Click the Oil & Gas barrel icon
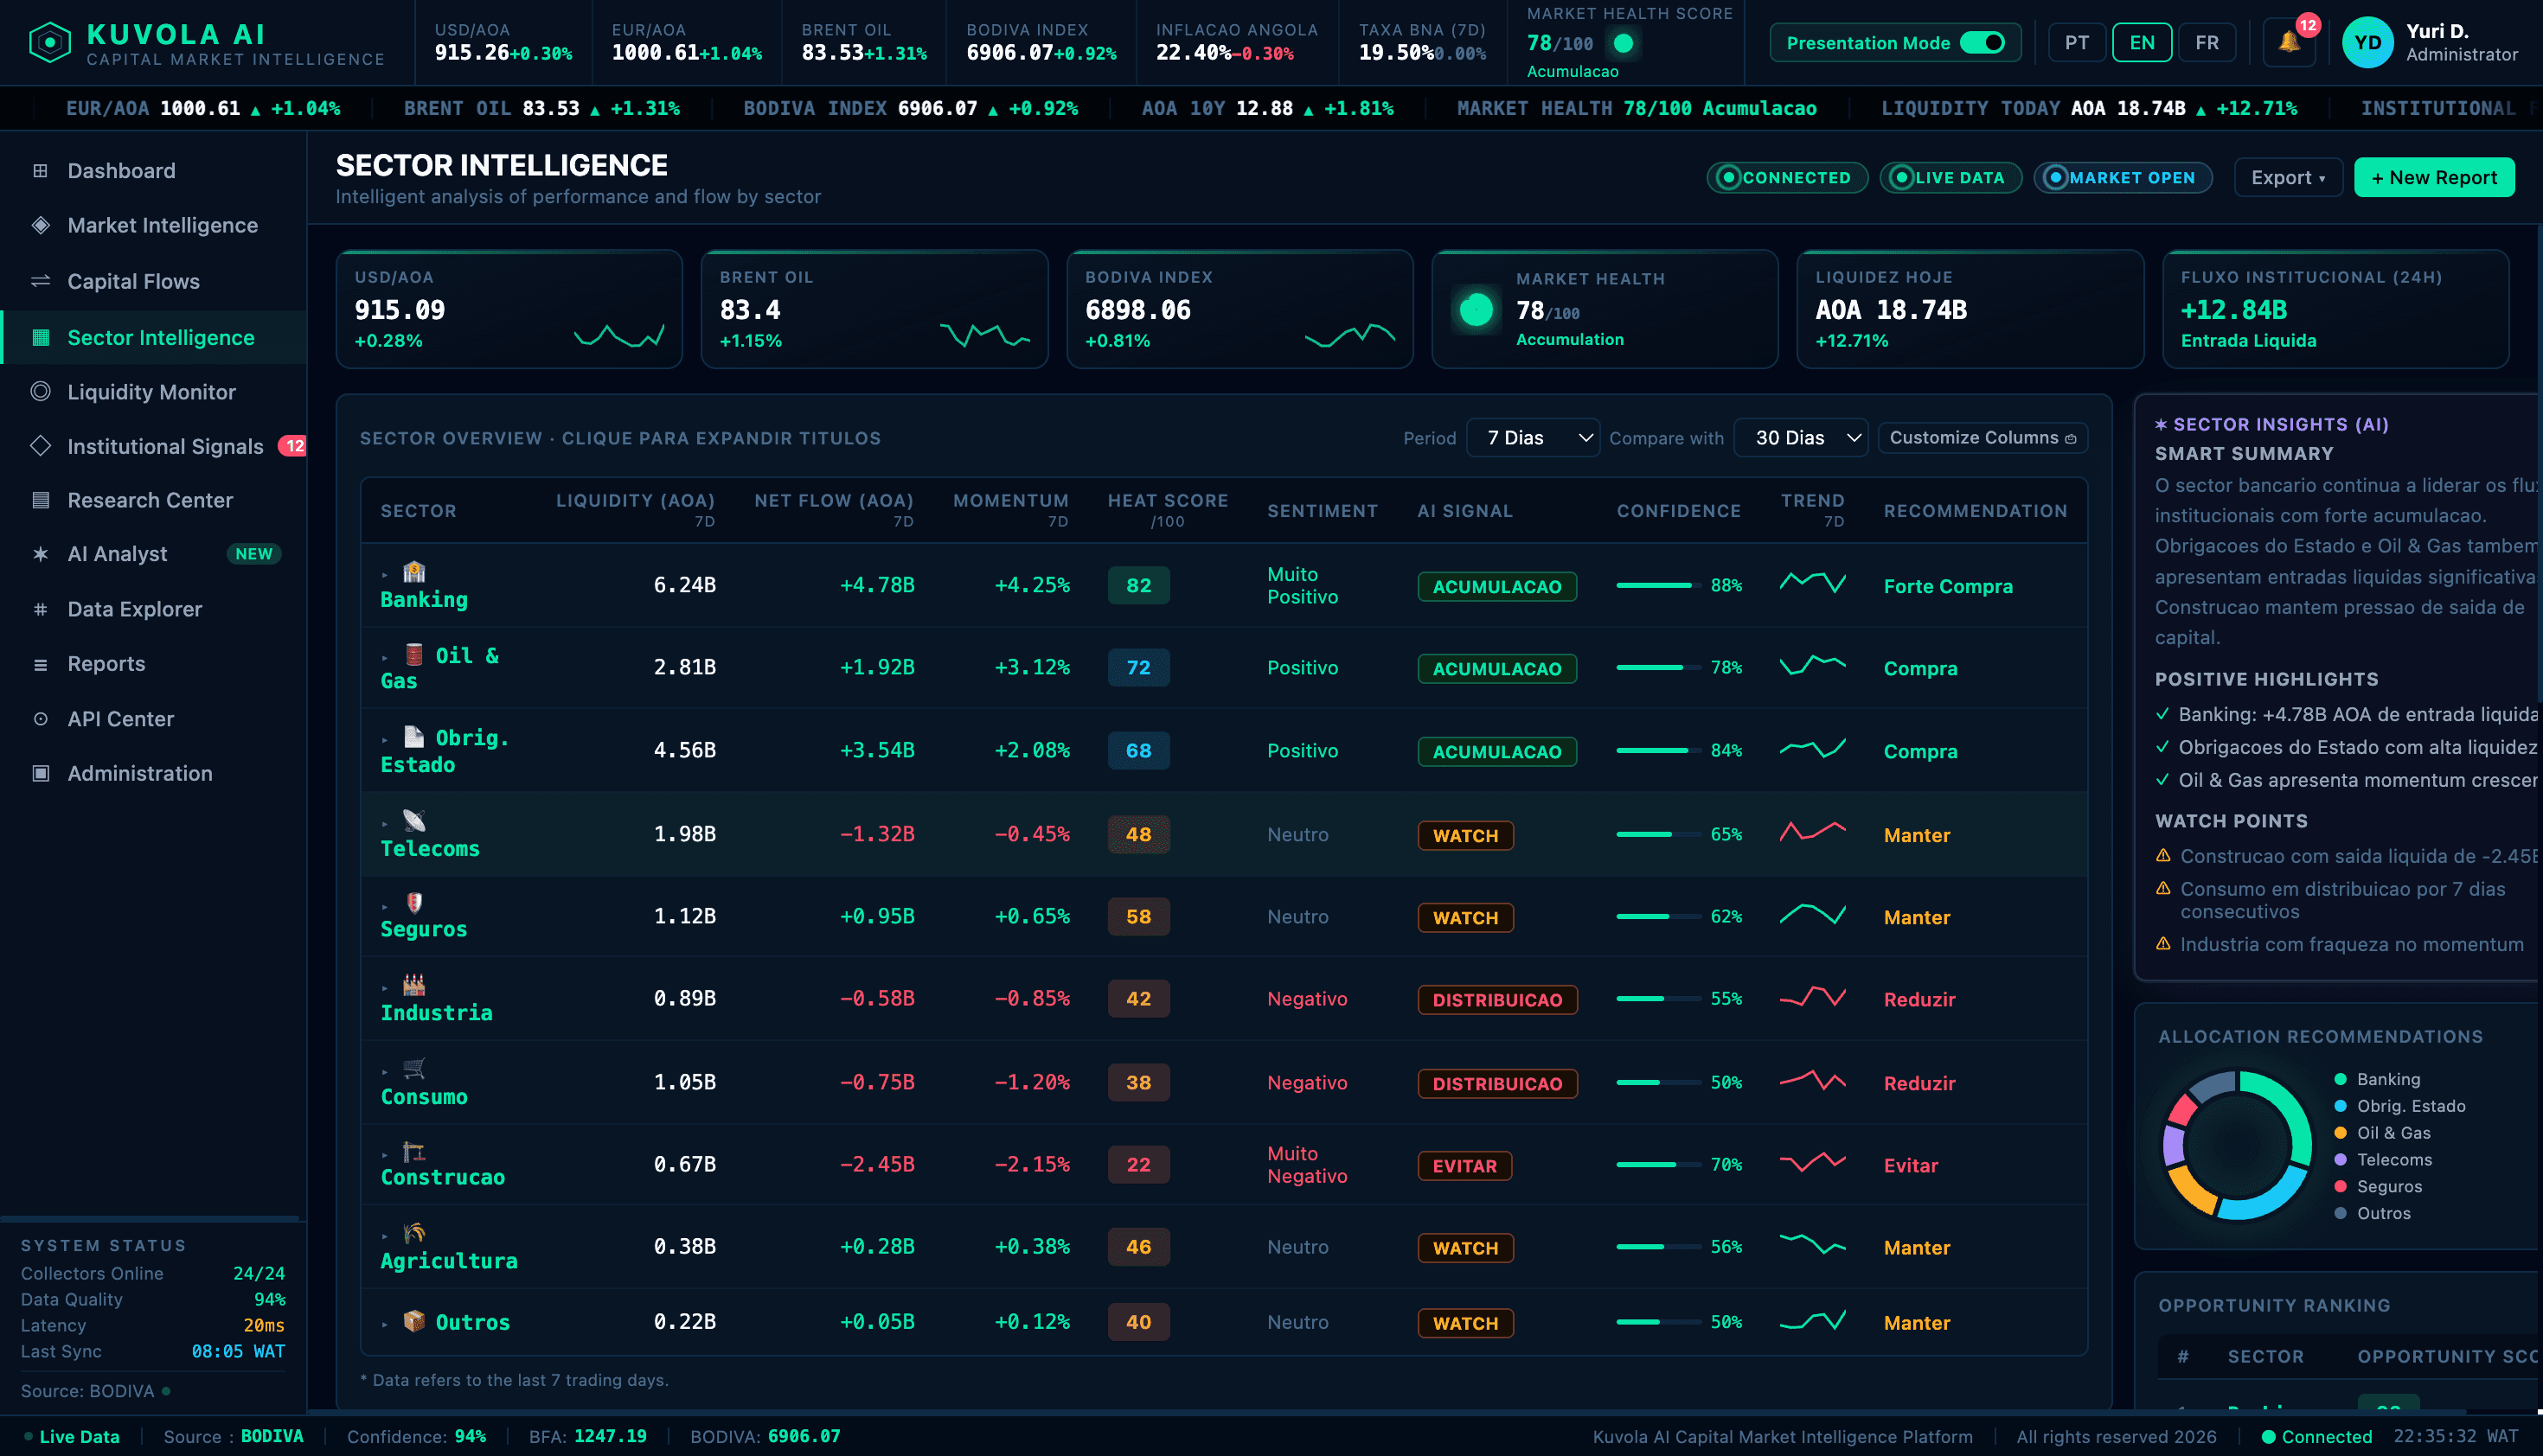Image resolution: width=2543 pixels, height=1456 pixels. 414,655
